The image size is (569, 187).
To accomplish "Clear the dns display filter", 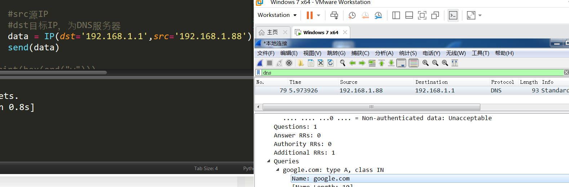I will pos(566,73).
